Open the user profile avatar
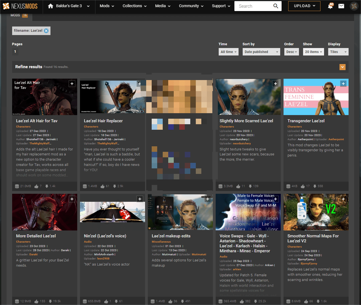 (354, 6)
